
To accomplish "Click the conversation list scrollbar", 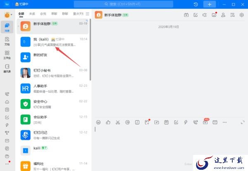I will (90, 50).
